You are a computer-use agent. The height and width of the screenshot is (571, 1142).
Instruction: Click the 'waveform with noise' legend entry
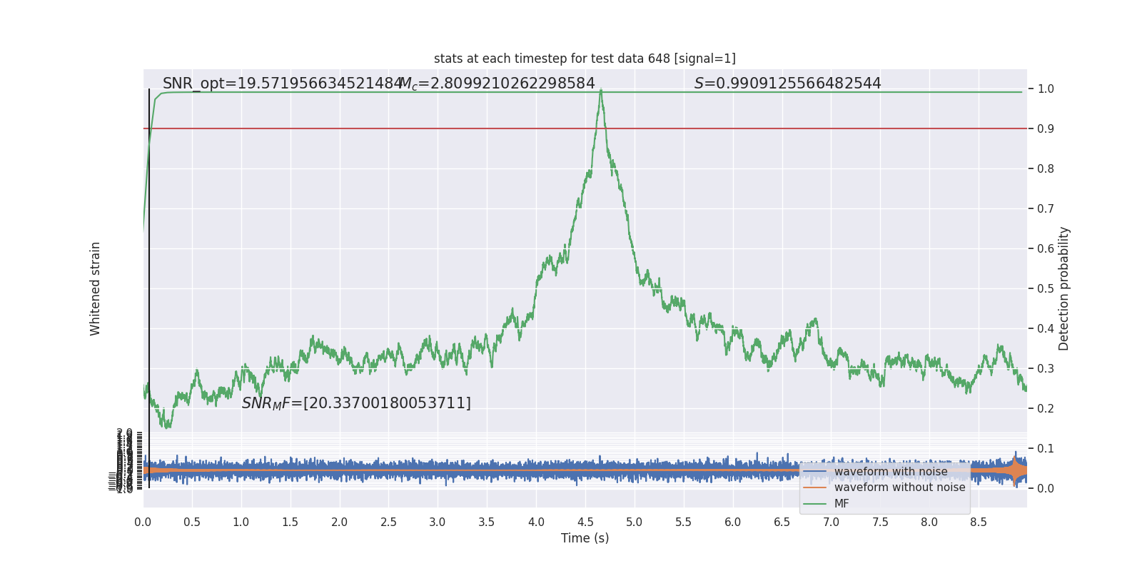(891, 472)
